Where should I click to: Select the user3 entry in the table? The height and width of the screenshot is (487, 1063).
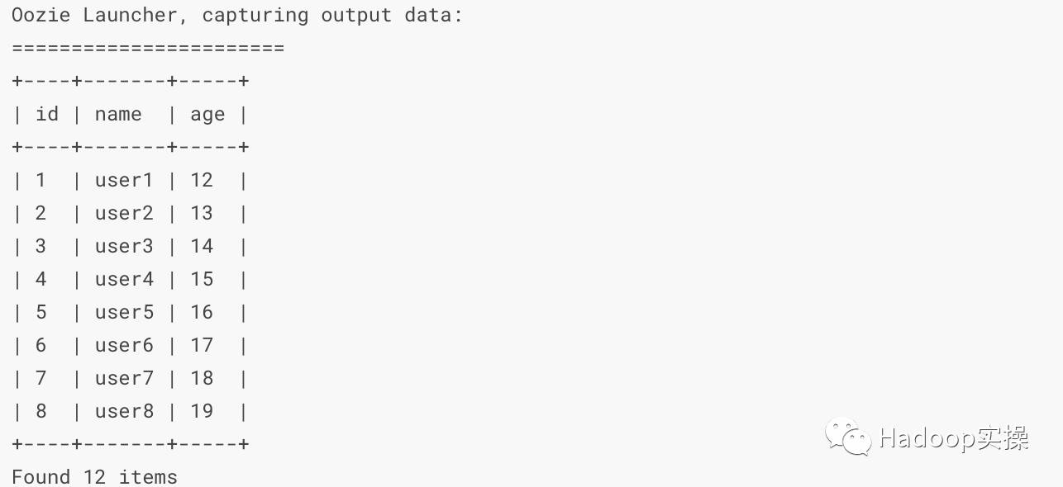tap(124, 246)
